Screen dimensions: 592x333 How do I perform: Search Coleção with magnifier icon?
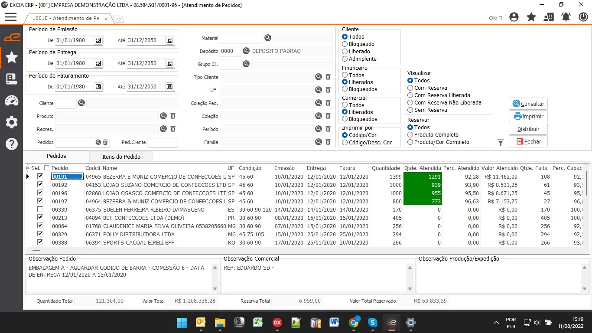tap(319, 116)
